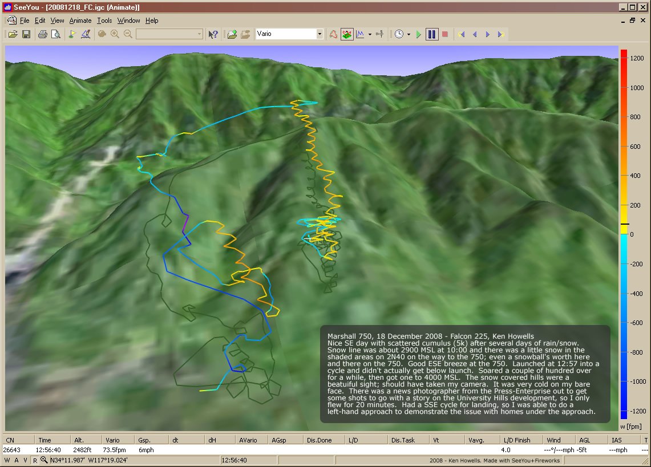Switch to the 2D route map view icon
Screen dimensions: 651x467
tap(333, 34)
